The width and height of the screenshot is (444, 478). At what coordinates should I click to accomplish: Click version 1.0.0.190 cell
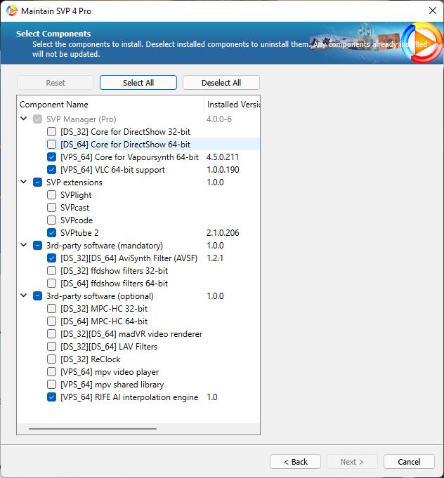[x=223, y=169]
